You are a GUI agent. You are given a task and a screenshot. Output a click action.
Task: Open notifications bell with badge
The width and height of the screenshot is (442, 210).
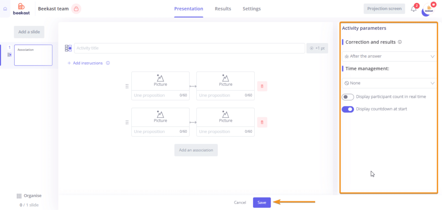(x=414, y=8)
